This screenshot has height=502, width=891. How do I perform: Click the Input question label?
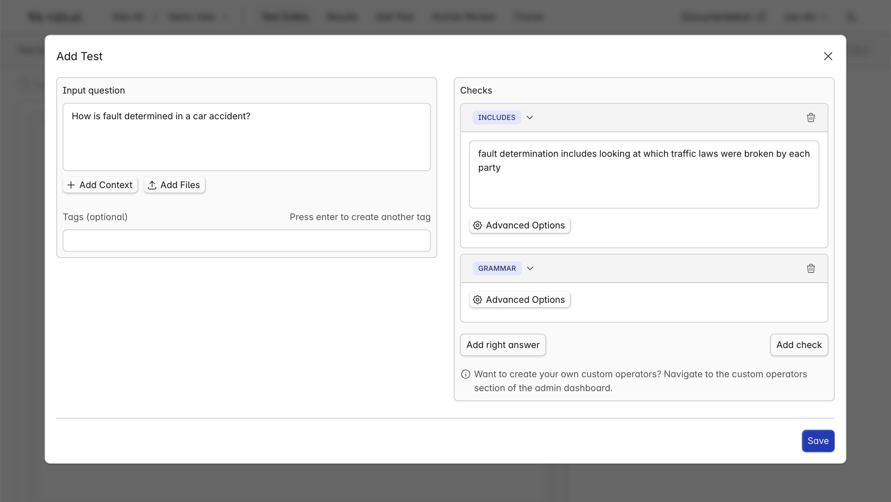(x=94, y=90)
